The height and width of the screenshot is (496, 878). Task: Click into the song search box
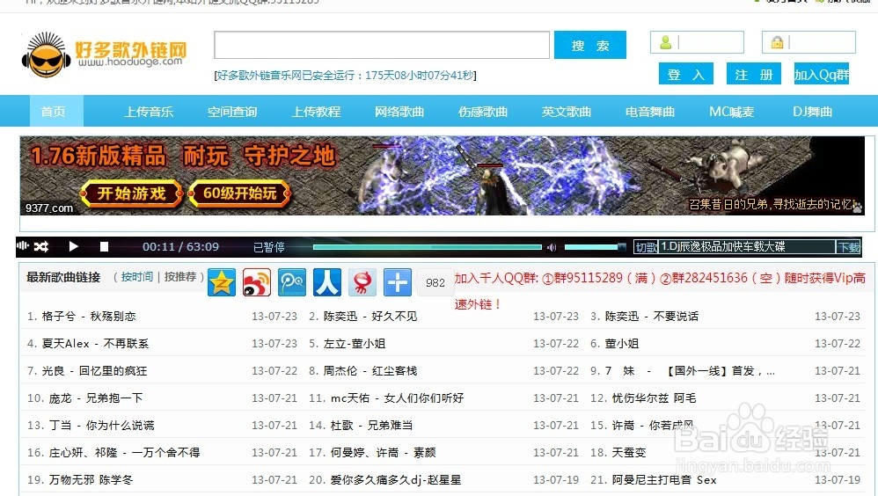(x=382, y=45)
